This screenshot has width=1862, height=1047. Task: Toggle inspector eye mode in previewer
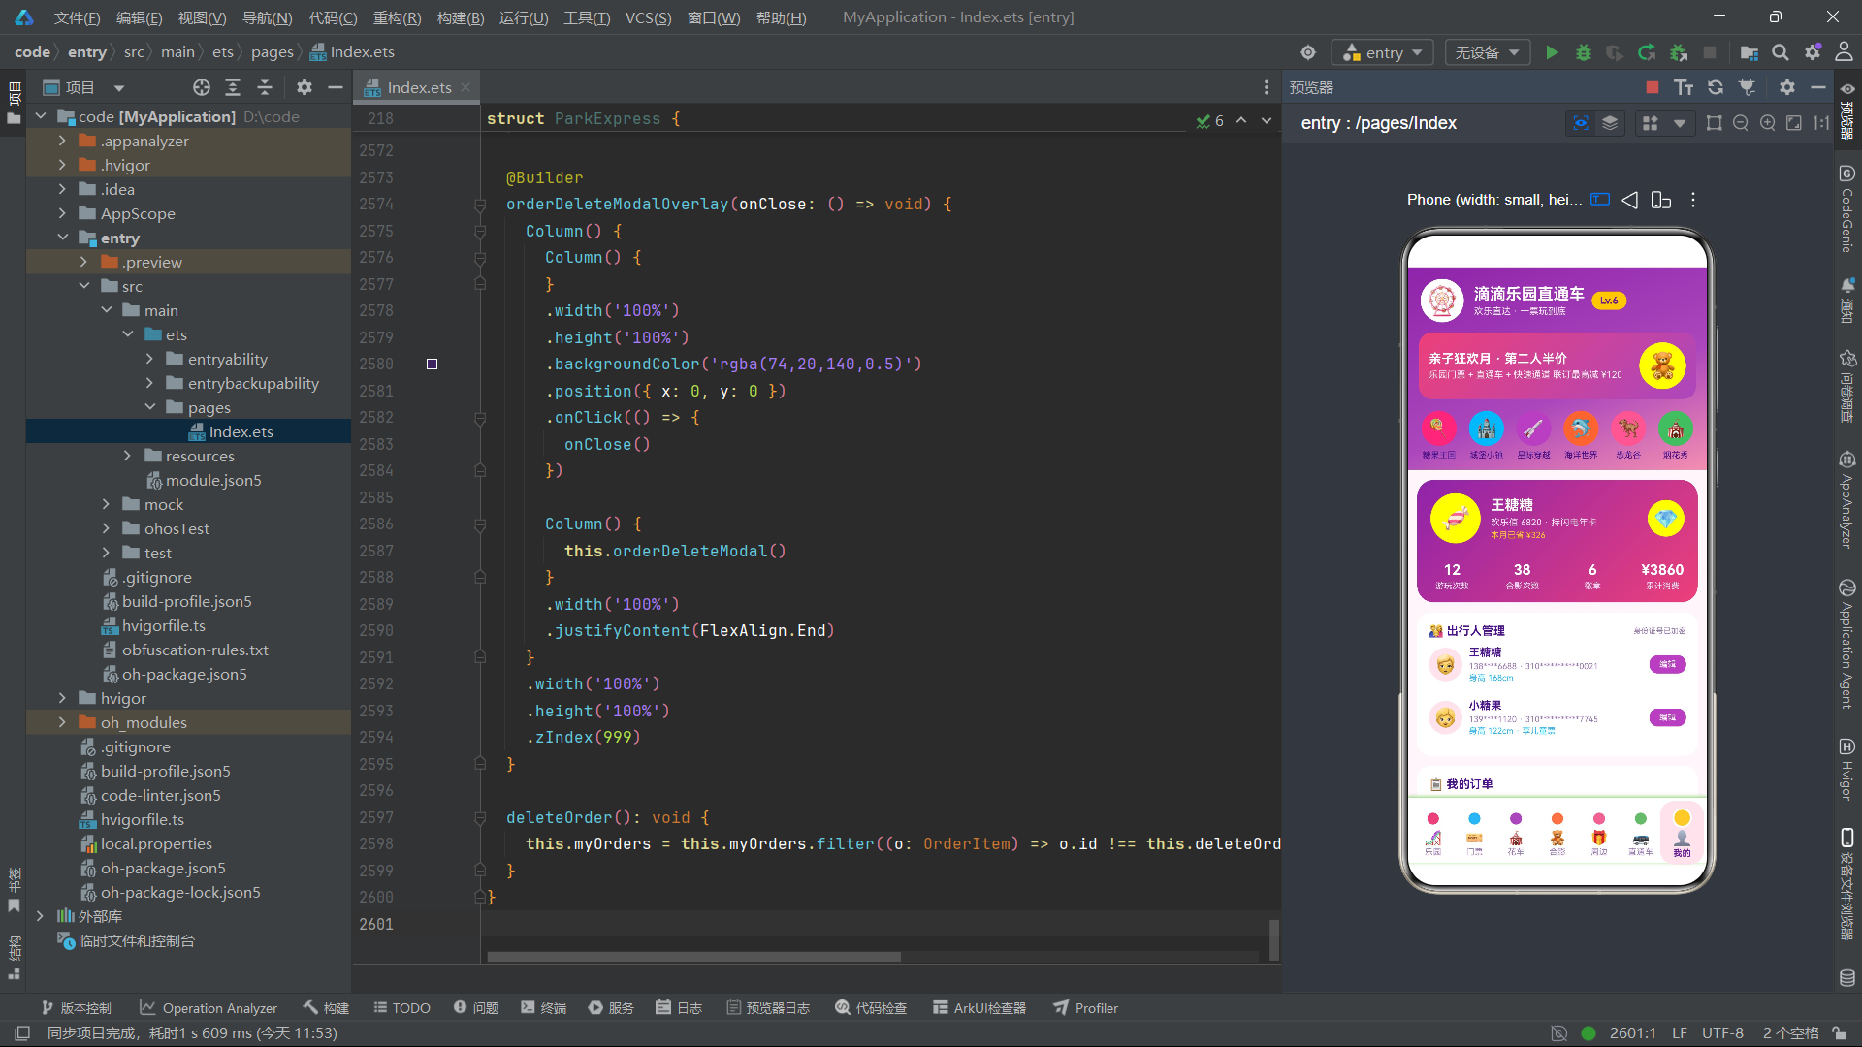[x=1581, y=123]
